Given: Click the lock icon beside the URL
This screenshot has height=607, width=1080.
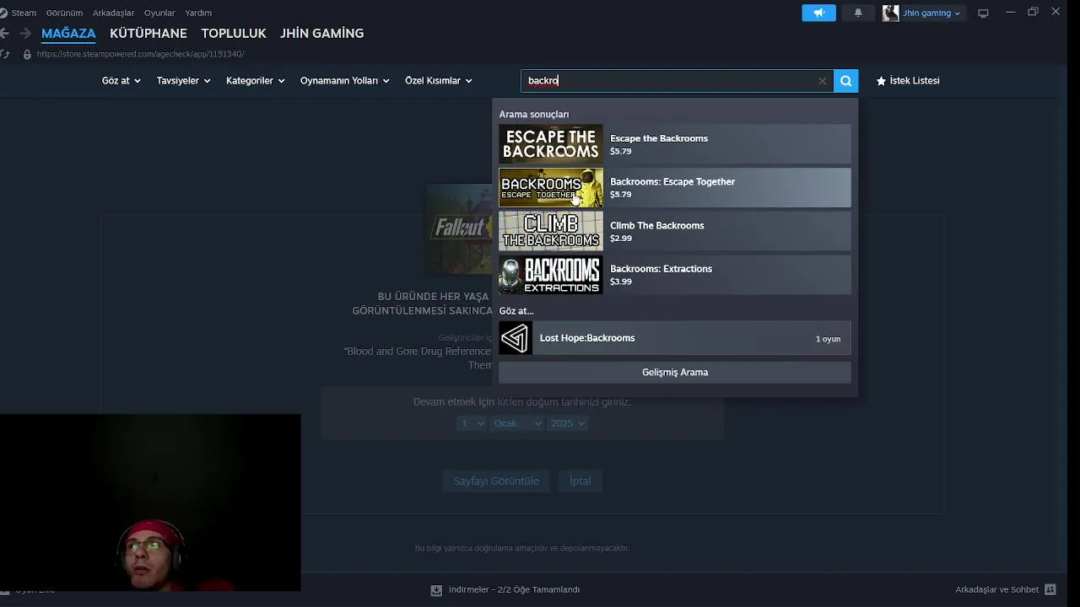Looking at the screenshot, I should (27, 54).
